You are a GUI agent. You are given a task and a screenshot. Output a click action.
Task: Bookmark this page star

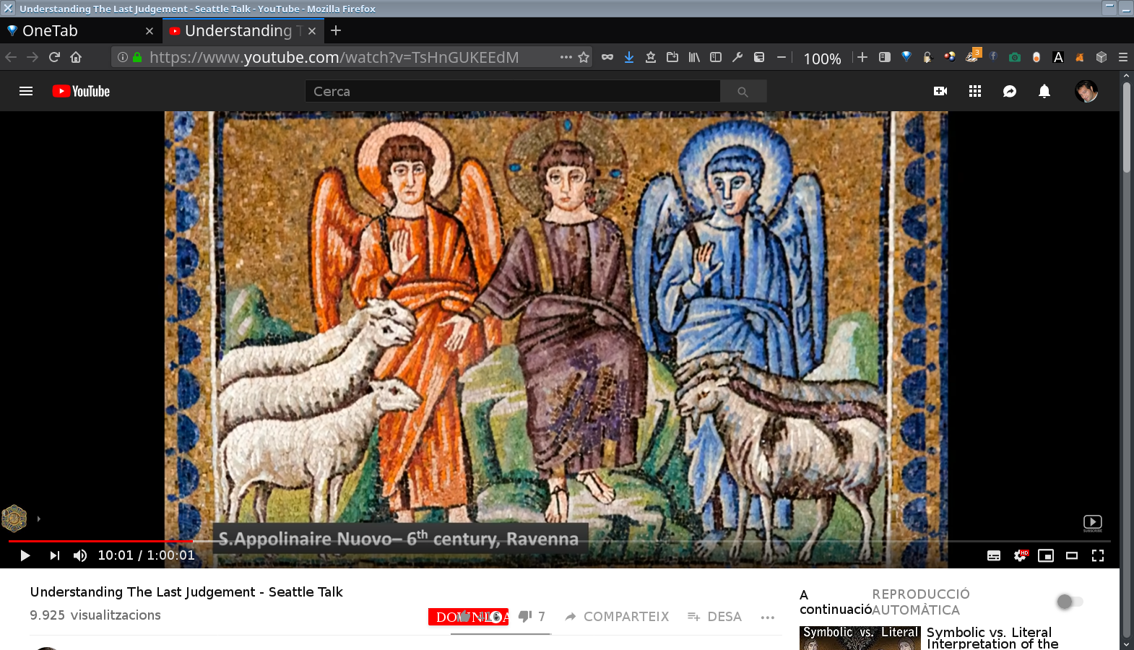584,57
